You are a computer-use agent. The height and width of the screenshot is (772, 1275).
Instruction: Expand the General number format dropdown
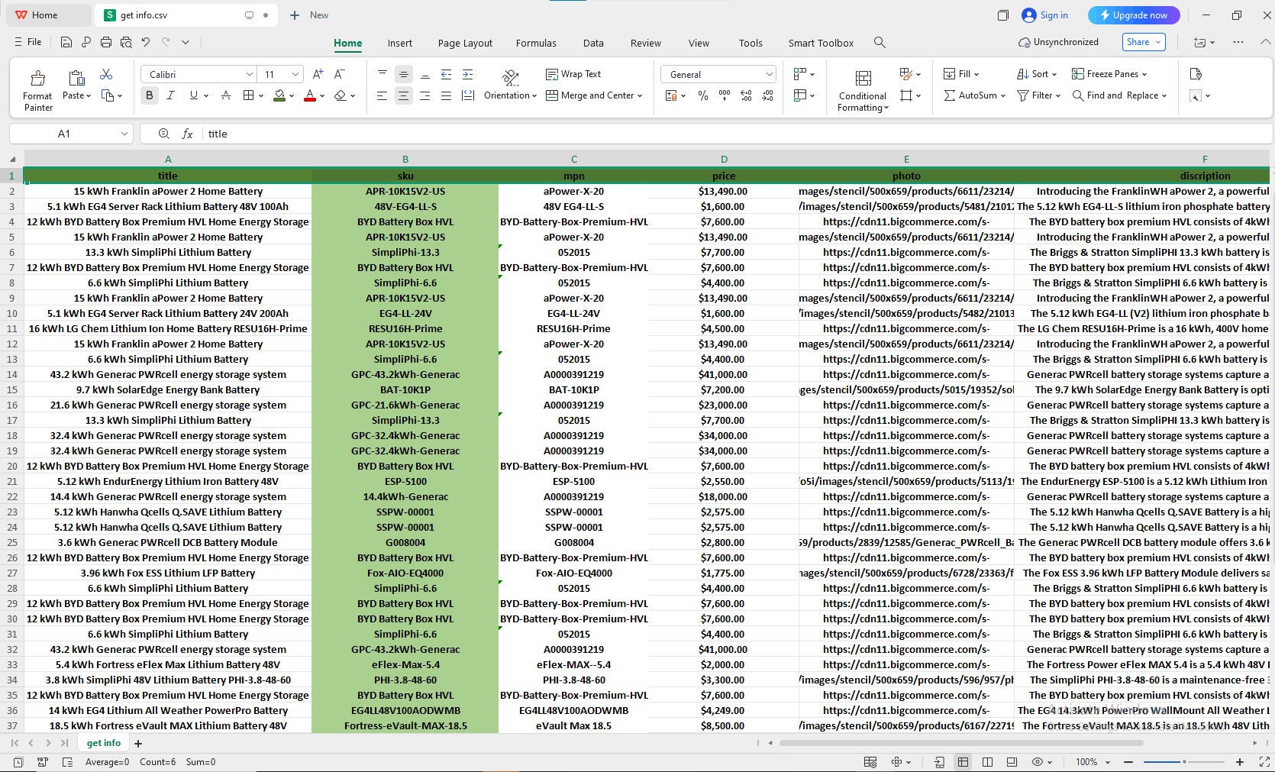768,74
